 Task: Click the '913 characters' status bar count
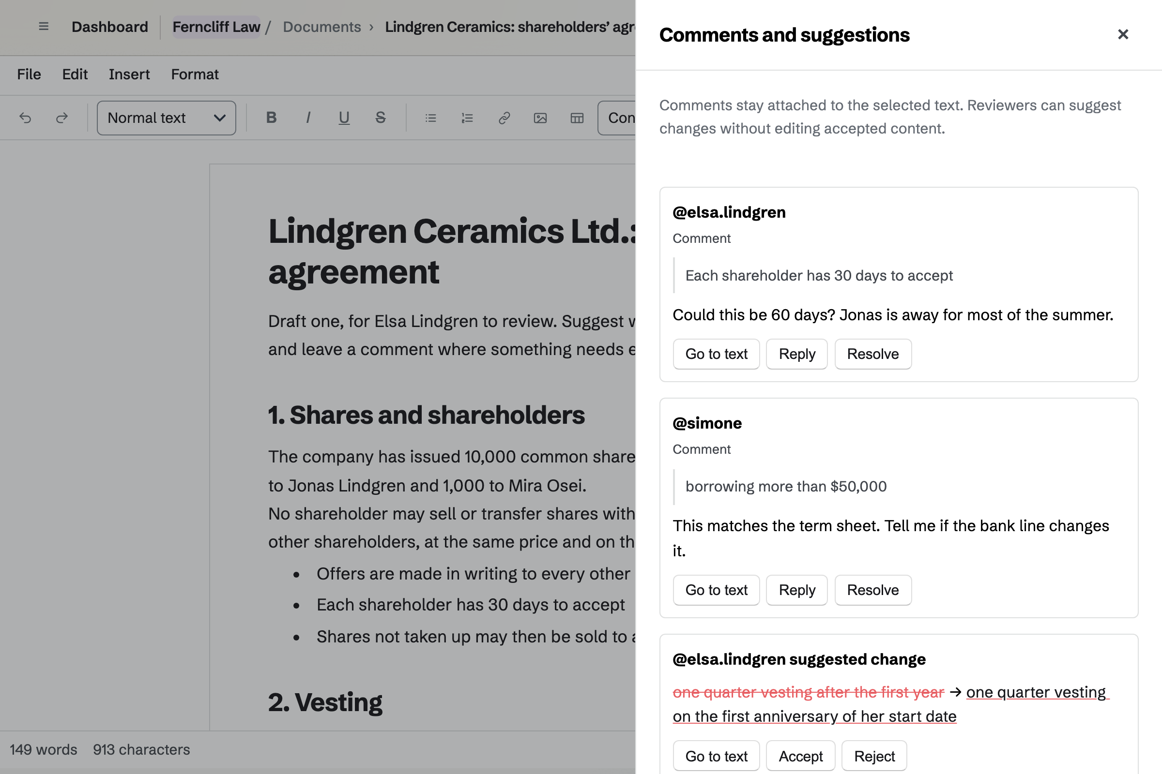pos(141,749)
